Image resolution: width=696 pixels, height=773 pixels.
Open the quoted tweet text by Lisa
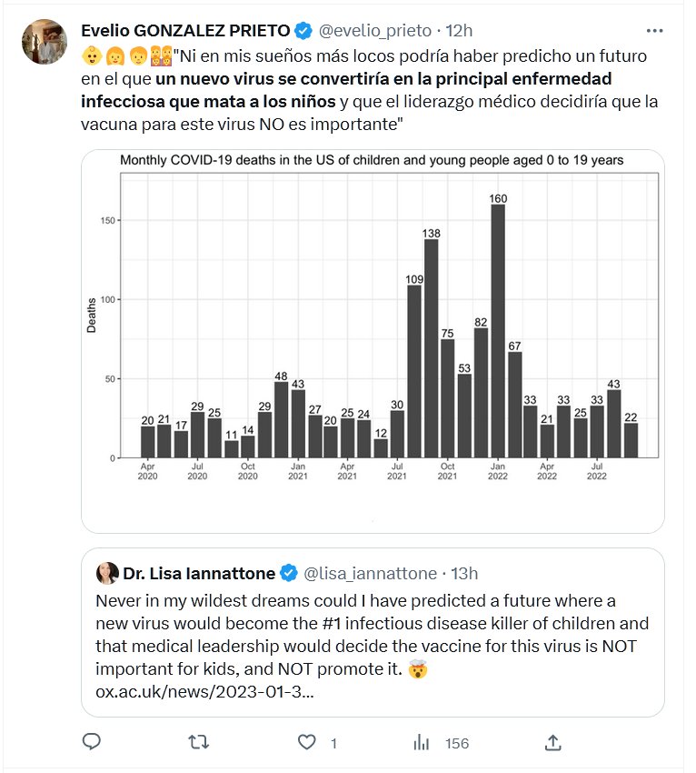pyautogui.click(x=363, y=637)
